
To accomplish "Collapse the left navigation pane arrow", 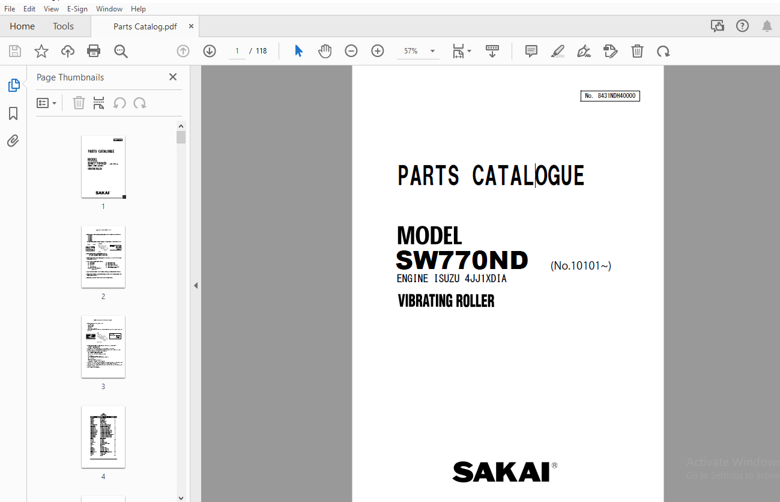I will point(196,286).
